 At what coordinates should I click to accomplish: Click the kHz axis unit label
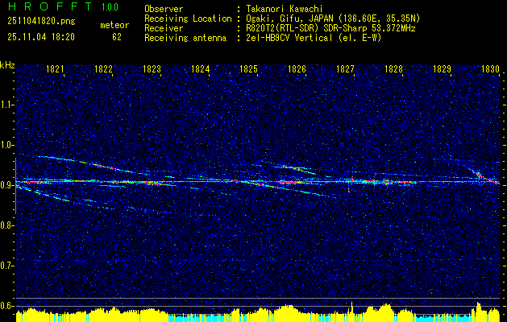click(7, 65)
